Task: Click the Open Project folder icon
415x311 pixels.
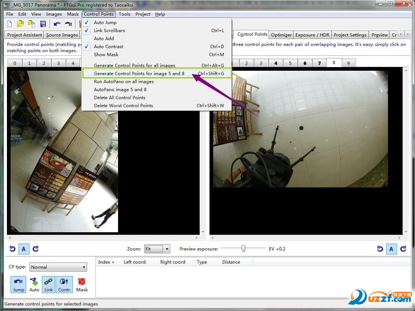Action: click(x=20, y=24)
